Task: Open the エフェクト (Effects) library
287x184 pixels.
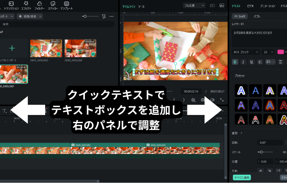Action: (26, 6)
